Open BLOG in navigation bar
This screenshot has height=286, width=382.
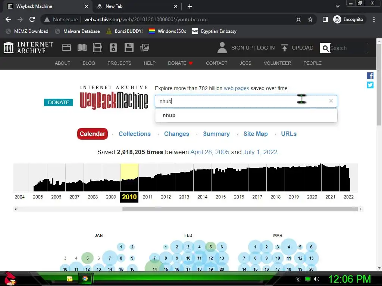tap(89, 63)
